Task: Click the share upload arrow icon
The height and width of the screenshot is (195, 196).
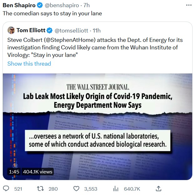Action: (x=158, y=188)
